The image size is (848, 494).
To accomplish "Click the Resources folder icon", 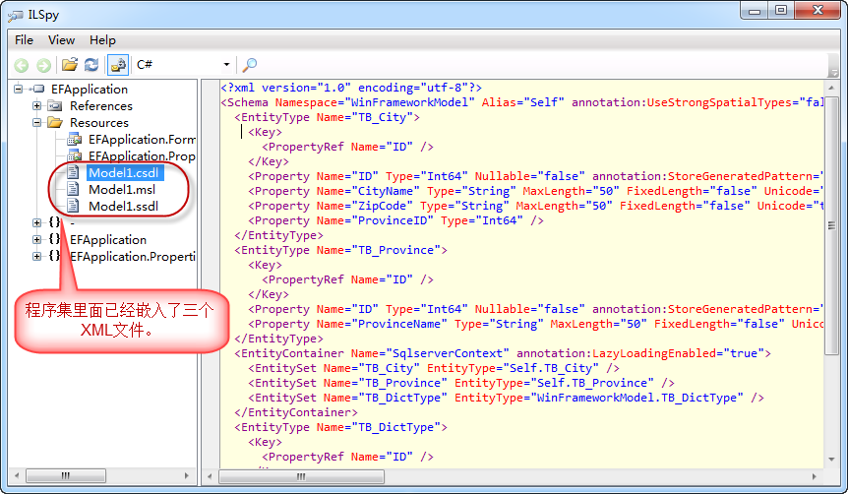I will tap(55, 122).
